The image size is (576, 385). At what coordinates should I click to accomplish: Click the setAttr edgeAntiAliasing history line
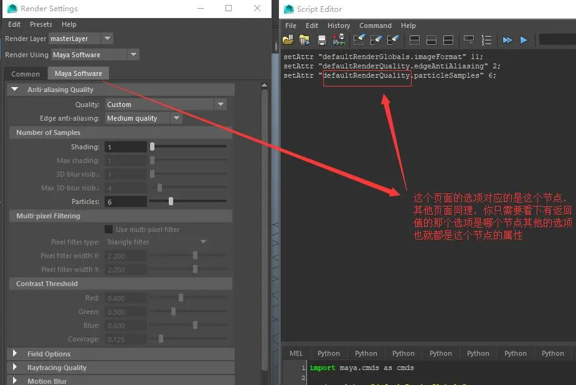point(392,66)
